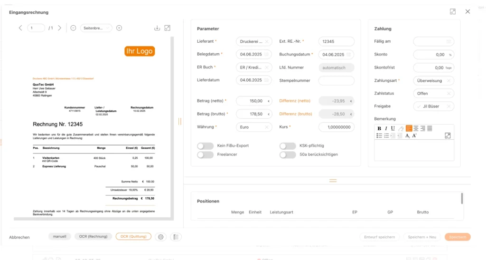Open Lieferant dropdown Druckerei
Screen dimensions: 486x260
(254, 41)
